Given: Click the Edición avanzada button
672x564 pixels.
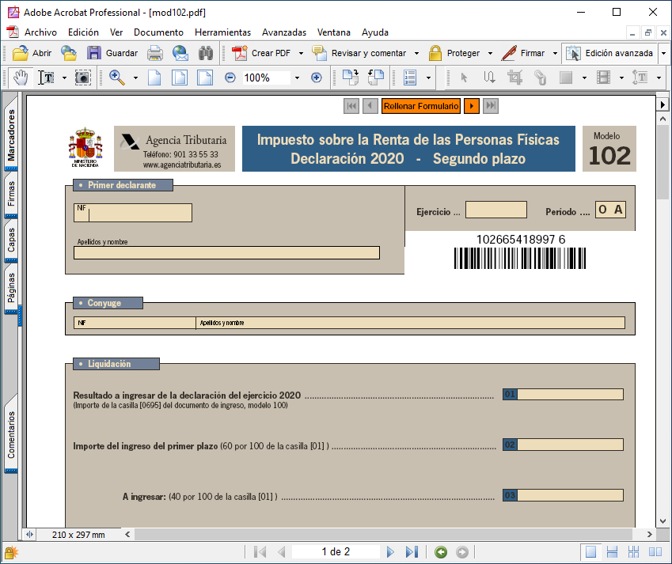Looking at the screenshot, I should click(609, 53).
